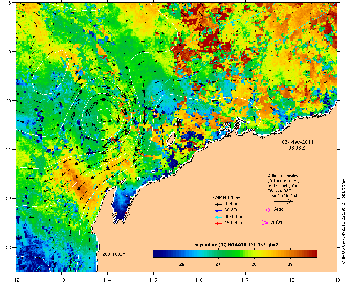Click the latitude axis label -18
The width and height of the screenshot is (349, 282).
[7, 2]
